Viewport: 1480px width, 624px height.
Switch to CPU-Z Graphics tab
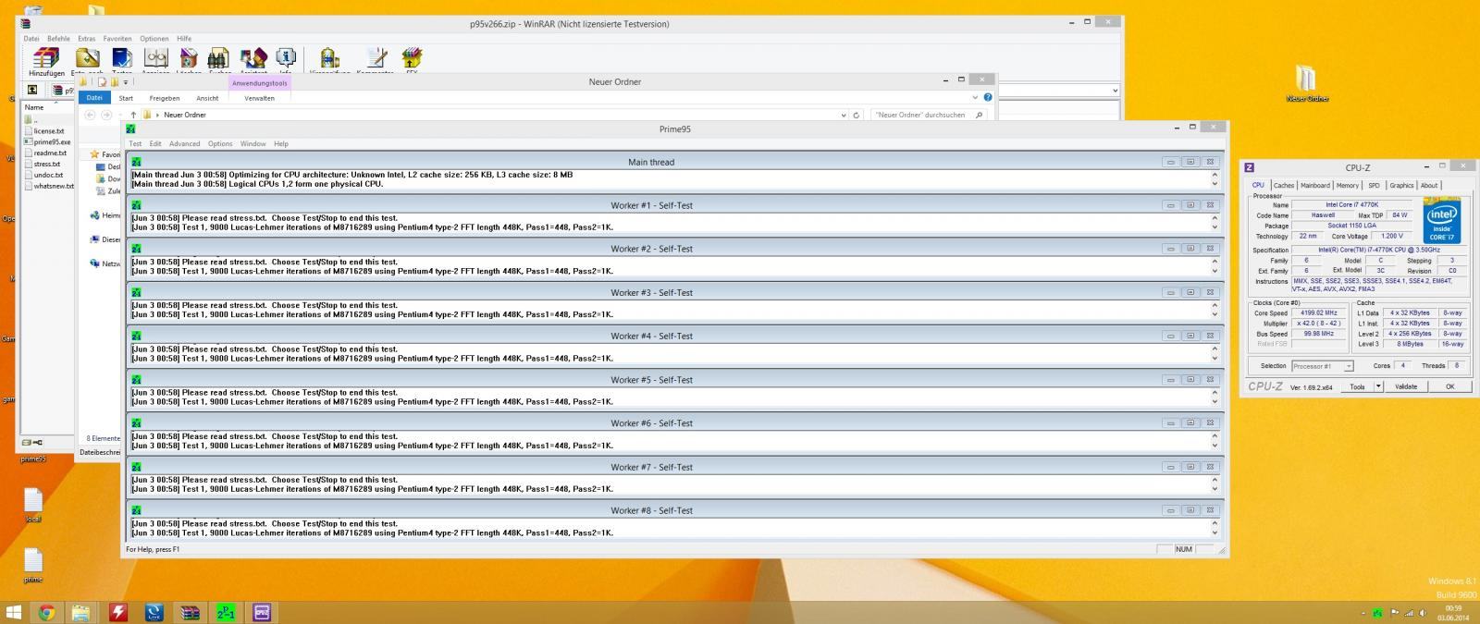click(x=1401, y=185)
